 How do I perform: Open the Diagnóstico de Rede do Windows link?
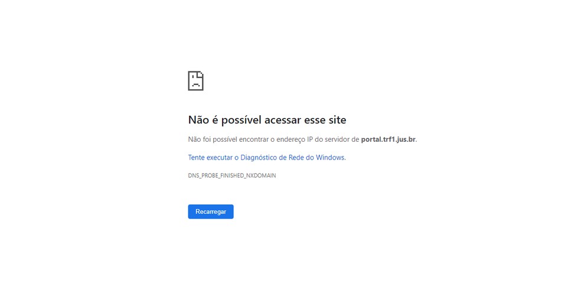pos(267,157)
